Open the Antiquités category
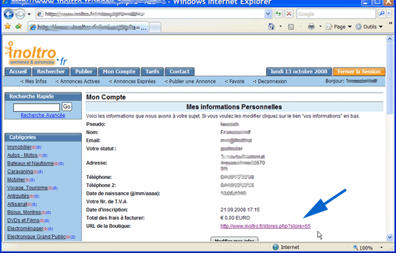 [x=18, y=196]
